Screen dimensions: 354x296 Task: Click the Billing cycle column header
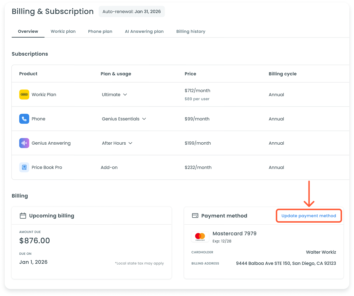coord(282,74)
